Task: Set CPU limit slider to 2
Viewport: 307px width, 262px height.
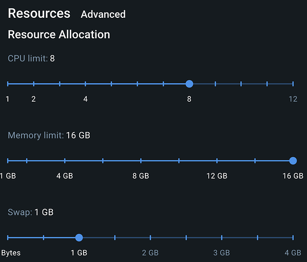Action: (34, 84)
